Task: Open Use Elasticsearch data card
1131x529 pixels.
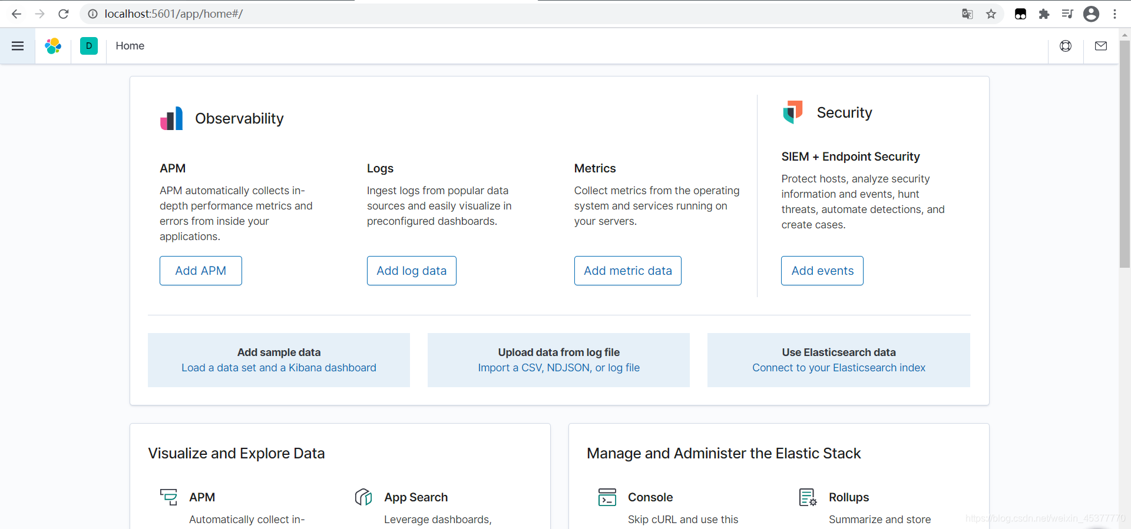Action: click(839, 360)
